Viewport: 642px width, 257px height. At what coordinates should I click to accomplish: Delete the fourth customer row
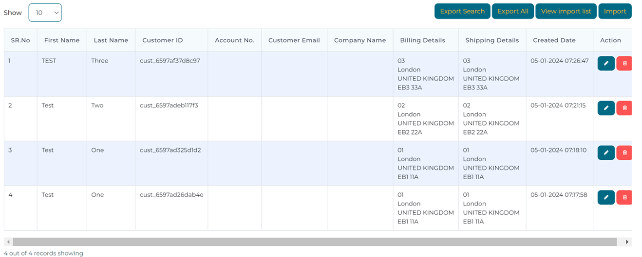click(624, 197)
